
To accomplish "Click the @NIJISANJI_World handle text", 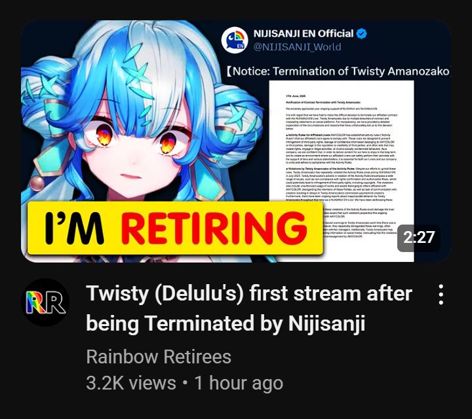I will (x=298, y=47).
